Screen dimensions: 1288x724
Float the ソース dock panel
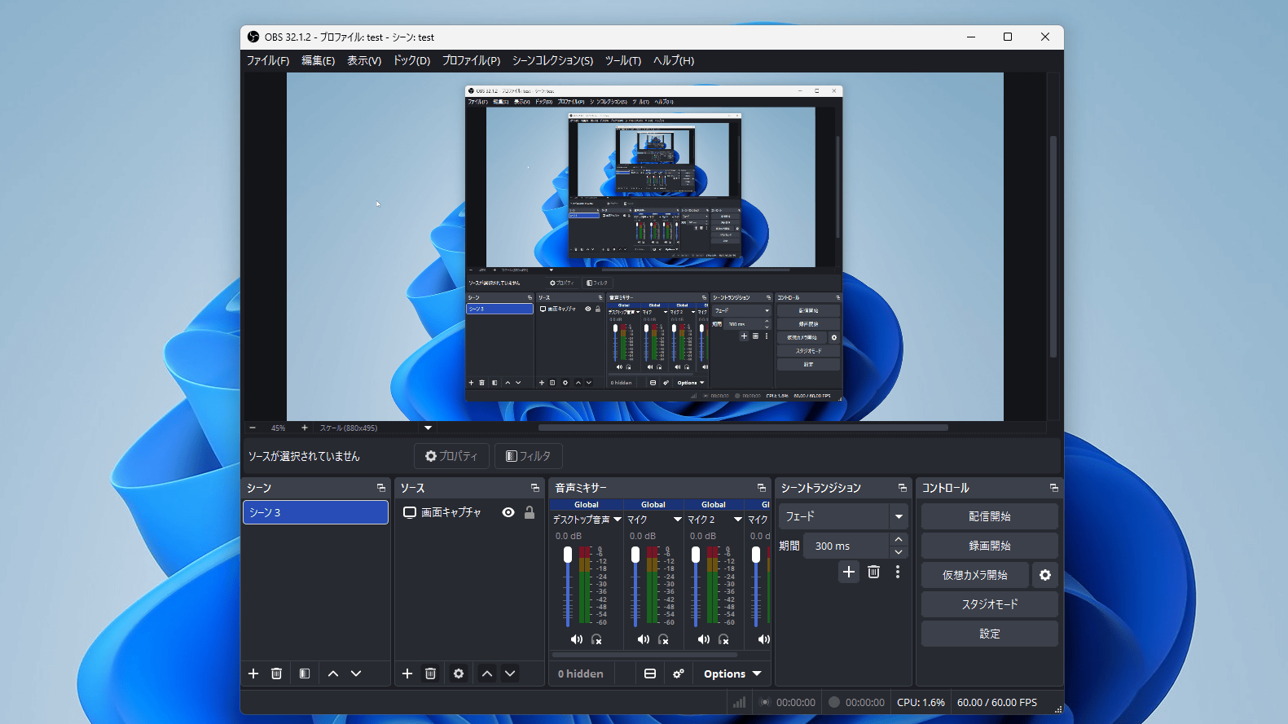point(535,488)
